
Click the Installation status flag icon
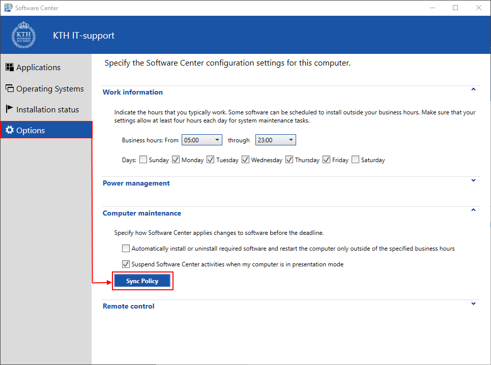(9, 109)
